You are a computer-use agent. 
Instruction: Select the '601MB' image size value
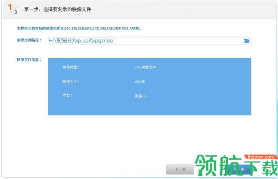point(140,81)
